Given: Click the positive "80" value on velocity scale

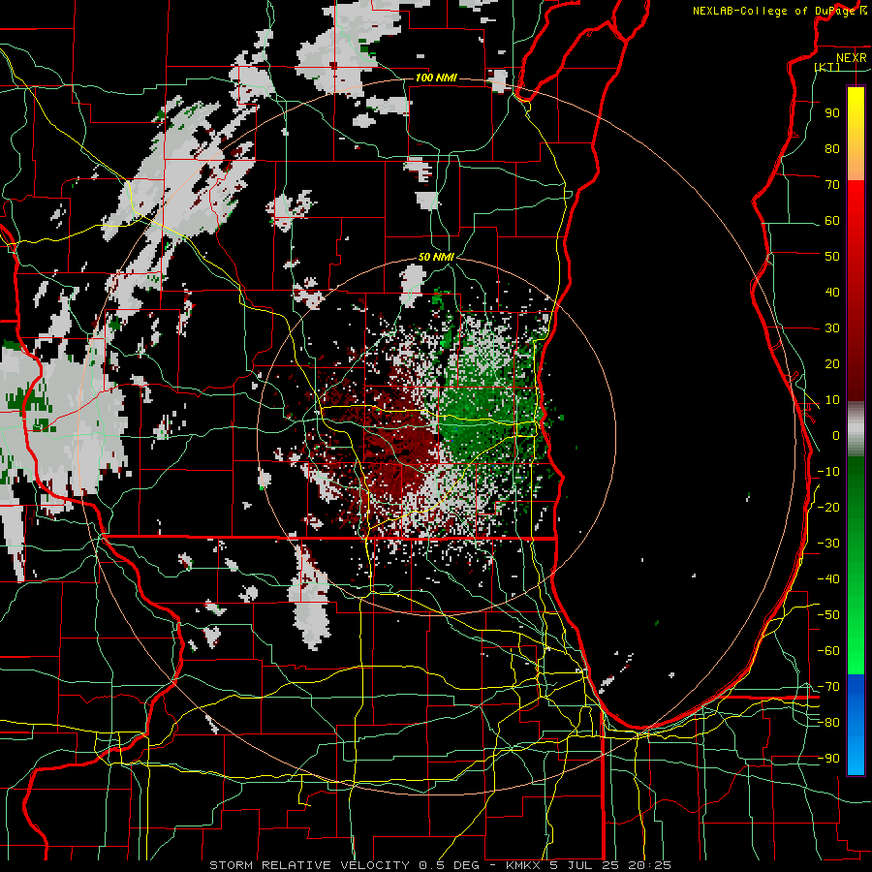Looking at the screenshot, I should (832, 148).
